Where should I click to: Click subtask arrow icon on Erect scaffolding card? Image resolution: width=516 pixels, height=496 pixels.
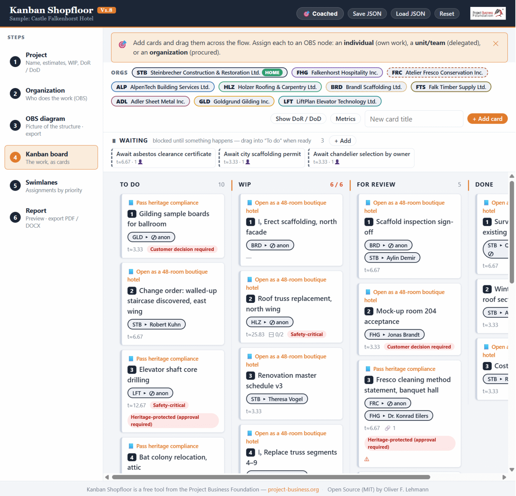[x=260, y=222]
